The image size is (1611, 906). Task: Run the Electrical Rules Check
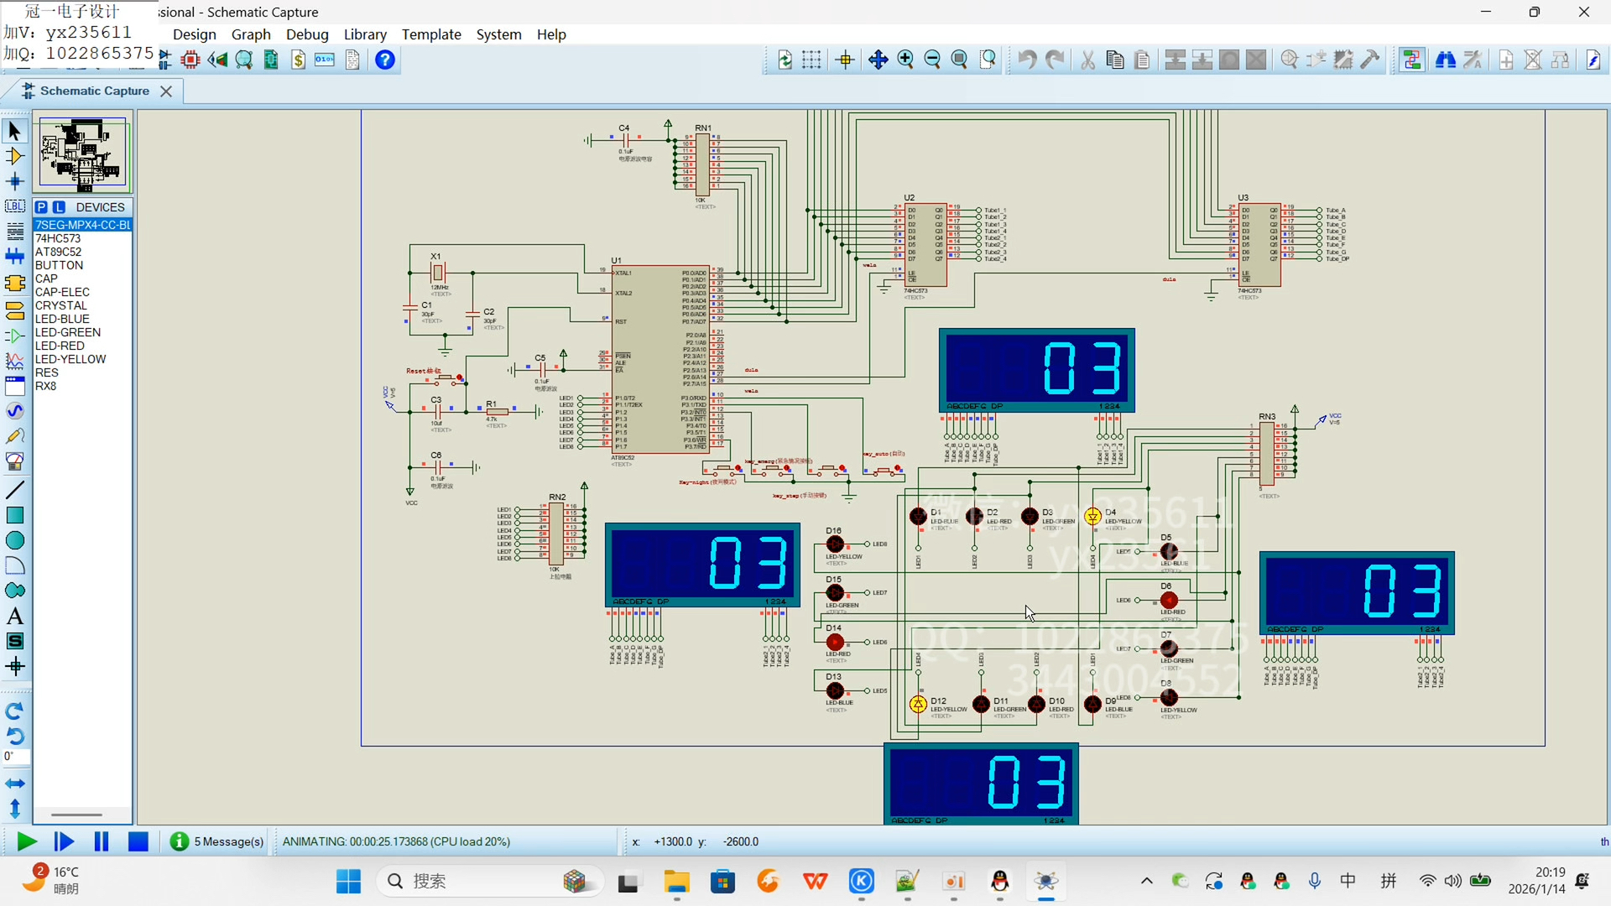click(1593, 60)
